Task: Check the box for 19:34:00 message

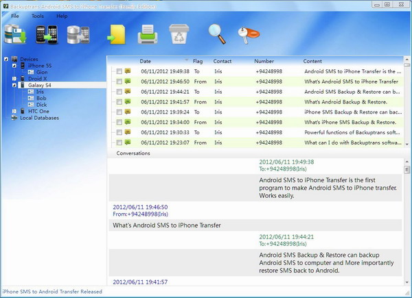Action: (119, 122)
